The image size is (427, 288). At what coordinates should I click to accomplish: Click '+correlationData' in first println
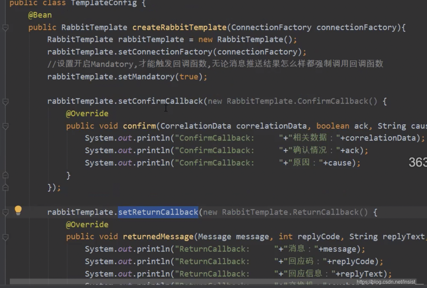tap(378, 138)
